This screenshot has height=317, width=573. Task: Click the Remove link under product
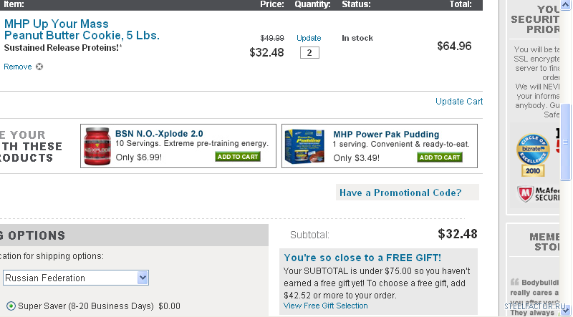(18, 67)
